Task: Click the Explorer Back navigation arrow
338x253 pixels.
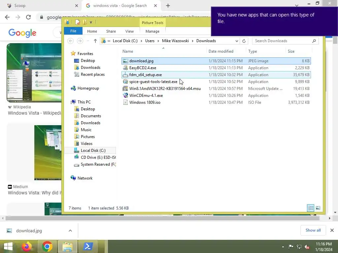Action: (71, 41)
